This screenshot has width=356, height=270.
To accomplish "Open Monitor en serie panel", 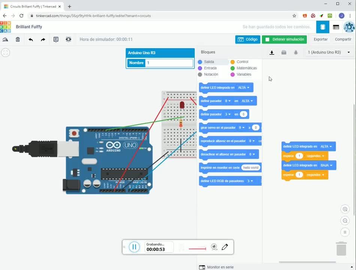I will pyautogui.click(x=216, y=267).
